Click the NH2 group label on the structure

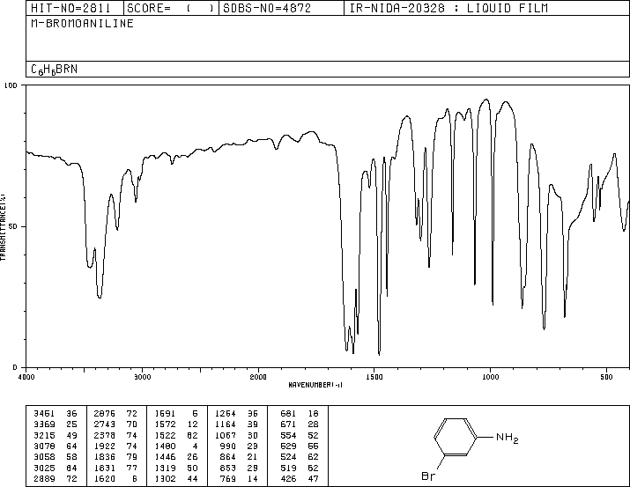(x=508, y=438)
